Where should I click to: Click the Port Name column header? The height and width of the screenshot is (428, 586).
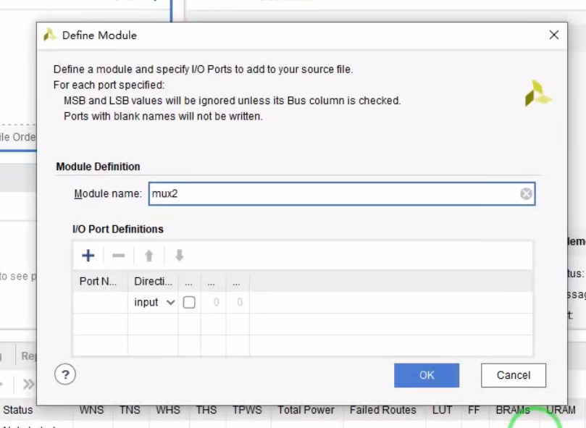coord(100,282)
